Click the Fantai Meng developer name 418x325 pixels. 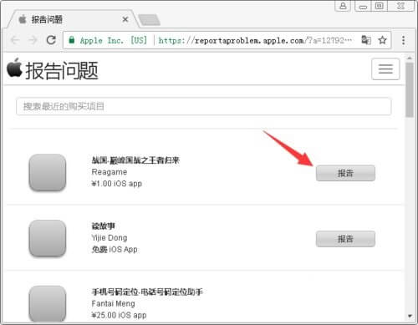point(113,303)
